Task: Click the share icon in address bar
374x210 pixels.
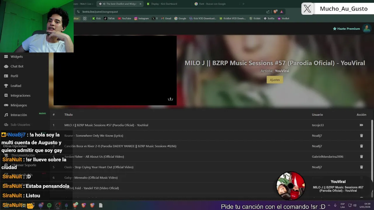Action: coord(268,12)
